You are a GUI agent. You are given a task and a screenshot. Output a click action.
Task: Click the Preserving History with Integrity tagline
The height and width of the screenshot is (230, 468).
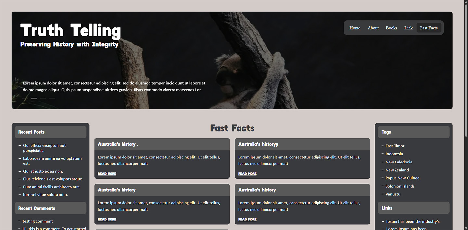70,44
